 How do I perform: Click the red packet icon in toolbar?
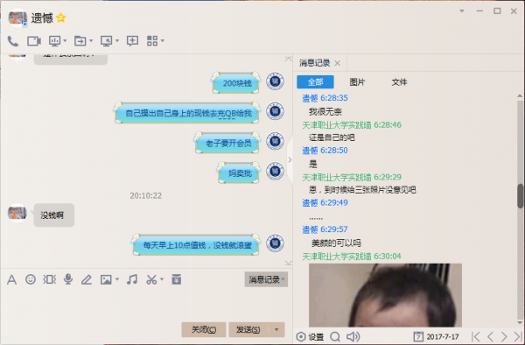coord(177,279)
